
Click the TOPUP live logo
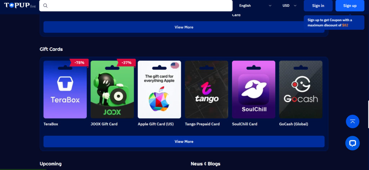[x=20, y=5]
